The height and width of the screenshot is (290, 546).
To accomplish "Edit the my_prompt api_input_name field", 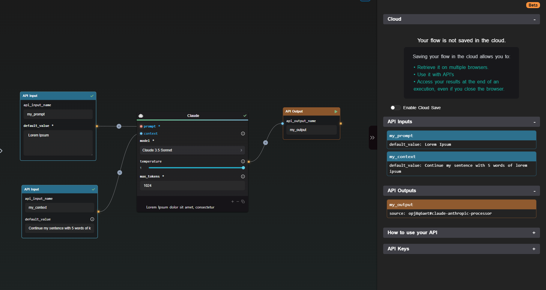I will point(58,114).
